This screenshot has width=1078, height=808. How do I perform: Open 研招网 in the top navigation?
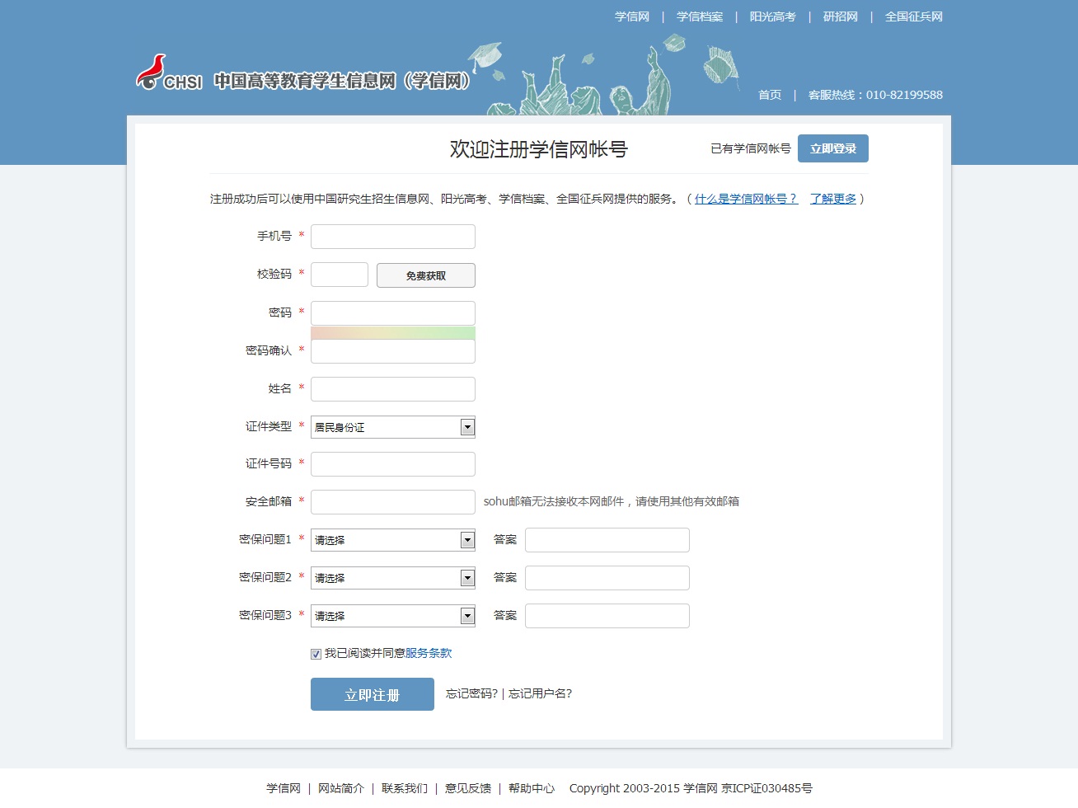point(841,16)
